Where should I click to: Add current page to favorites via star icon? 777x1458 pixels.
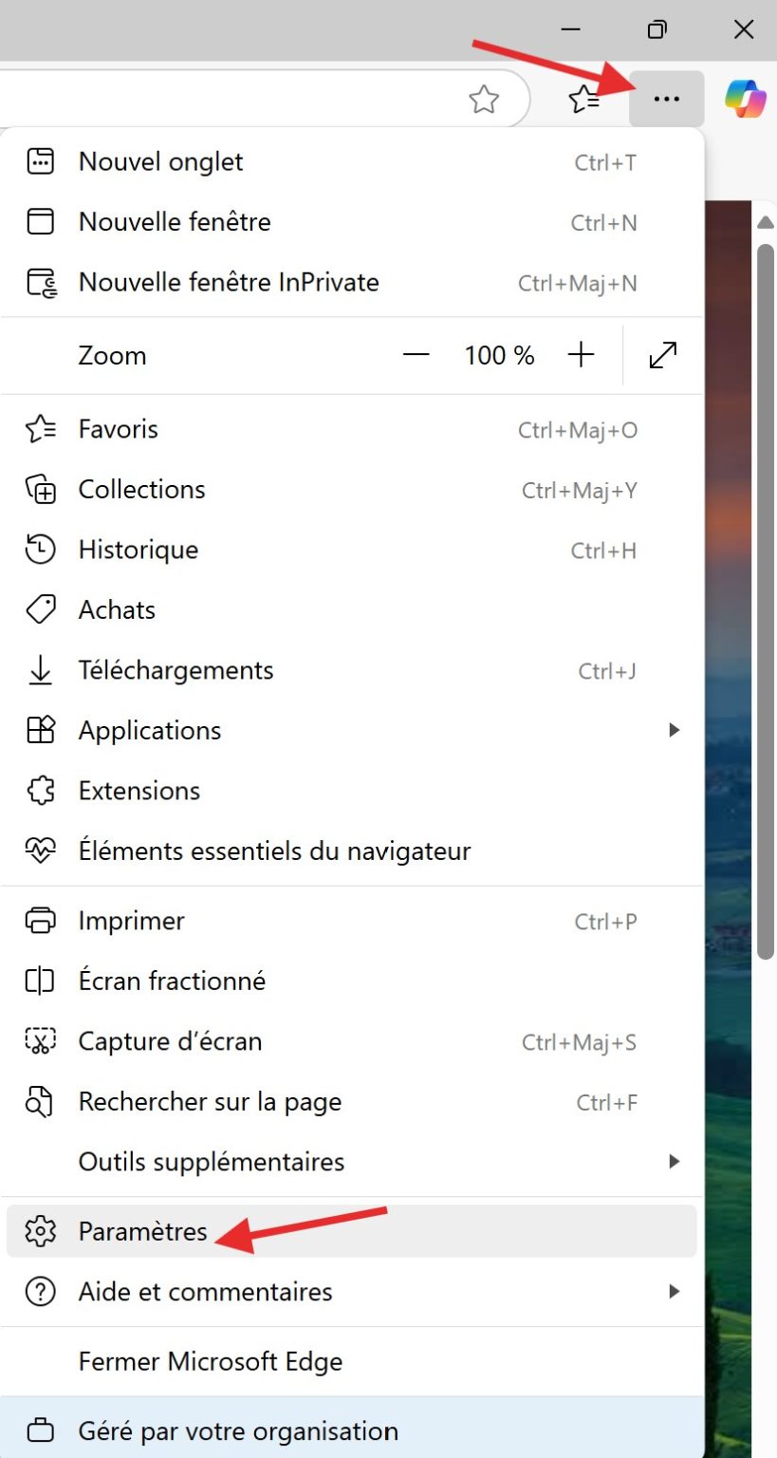pos(485,99)
